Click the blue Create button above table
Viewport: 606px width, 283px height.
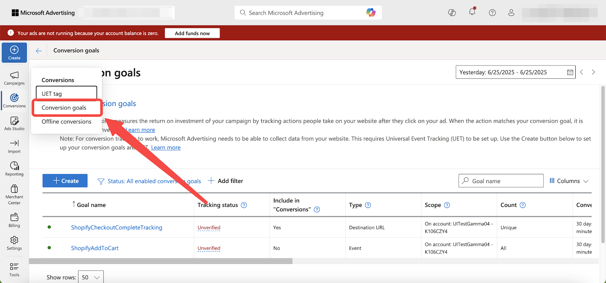(65, 181)
